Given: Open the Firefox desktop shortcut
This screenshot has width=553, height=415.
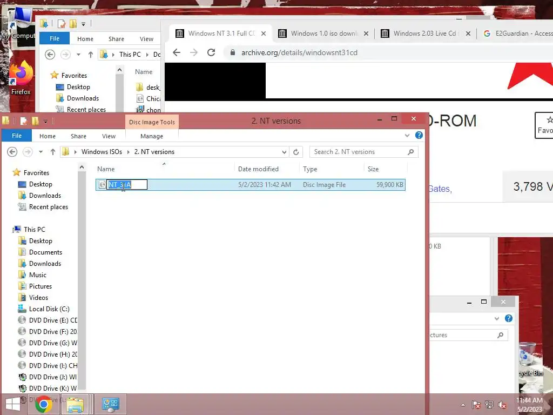Looking at the screenshot, I should 21,78.
